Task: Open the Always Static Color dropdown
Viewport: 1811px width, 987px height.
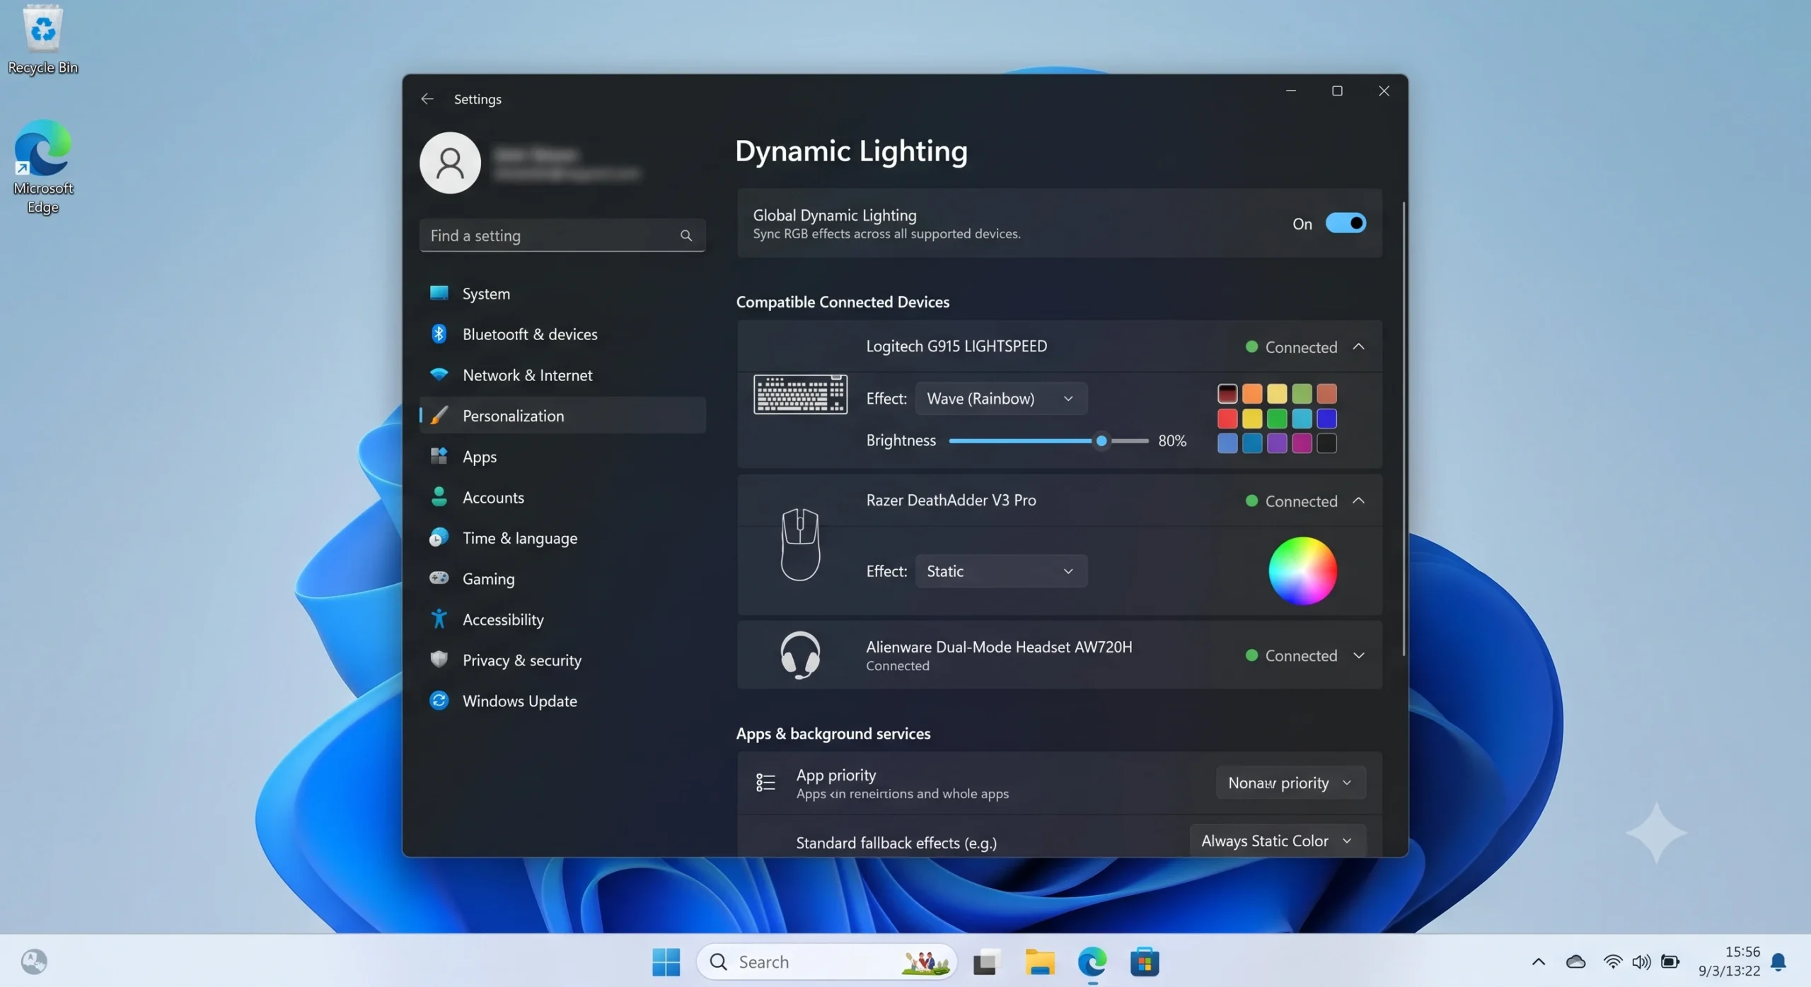Action: (x=1278, y=841)
